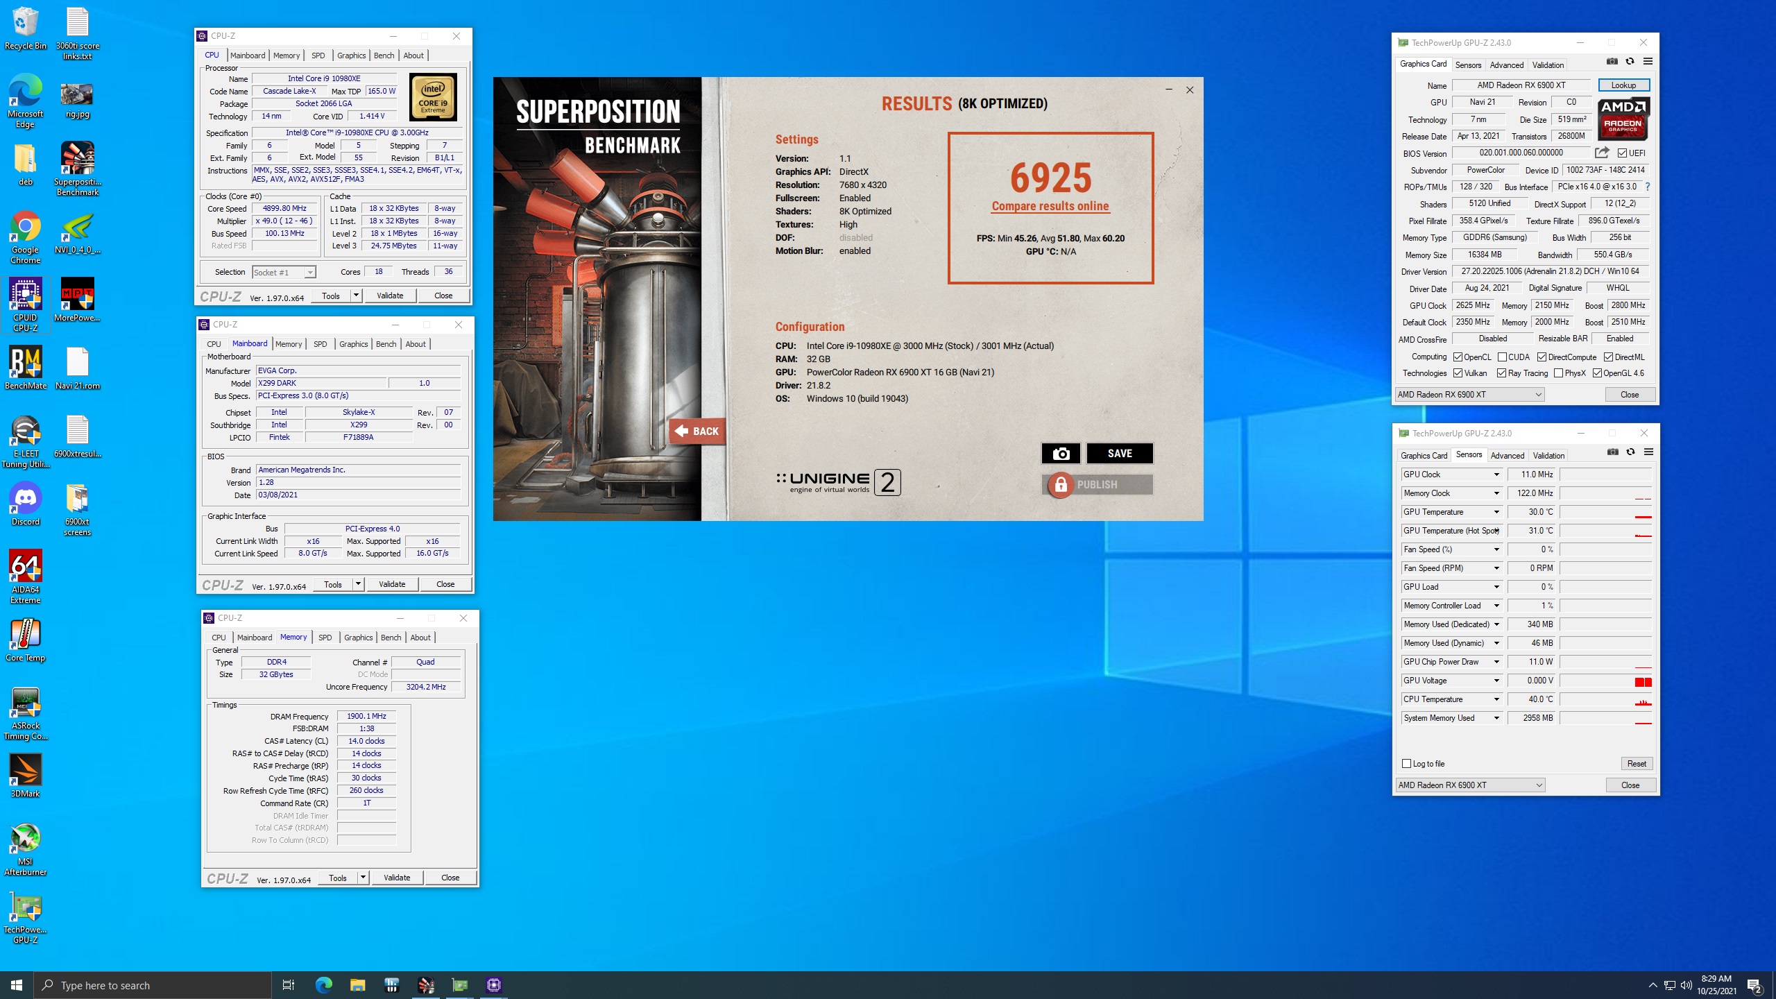Toggle the OpenCL checkbox

coord(1458,357)
